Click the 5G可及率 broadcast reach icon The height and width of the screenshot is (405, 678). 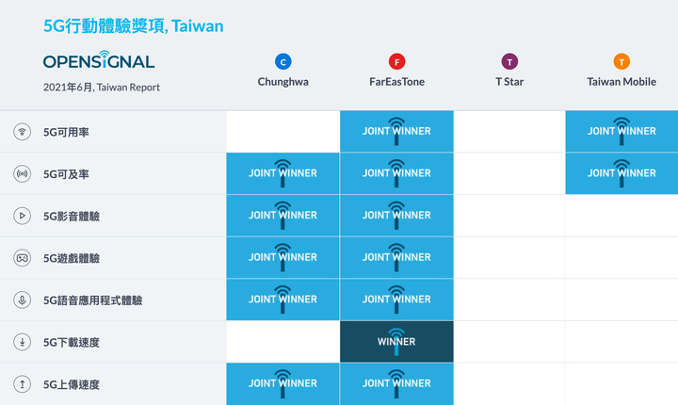pos(22,173)
